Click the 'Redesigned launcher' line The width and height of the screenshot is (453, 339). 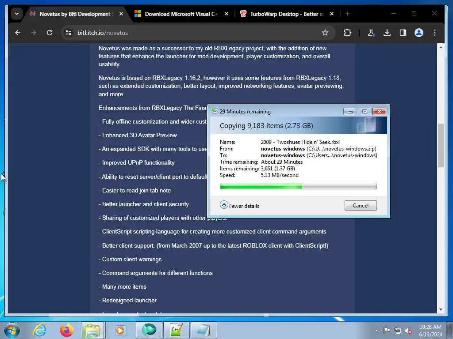(x=127, y=300)
